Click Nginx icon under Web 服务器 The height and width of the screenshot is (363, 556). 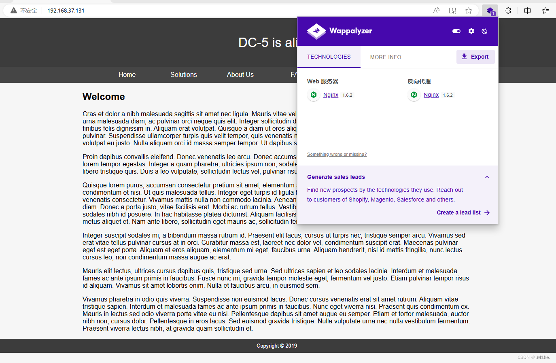314,95
